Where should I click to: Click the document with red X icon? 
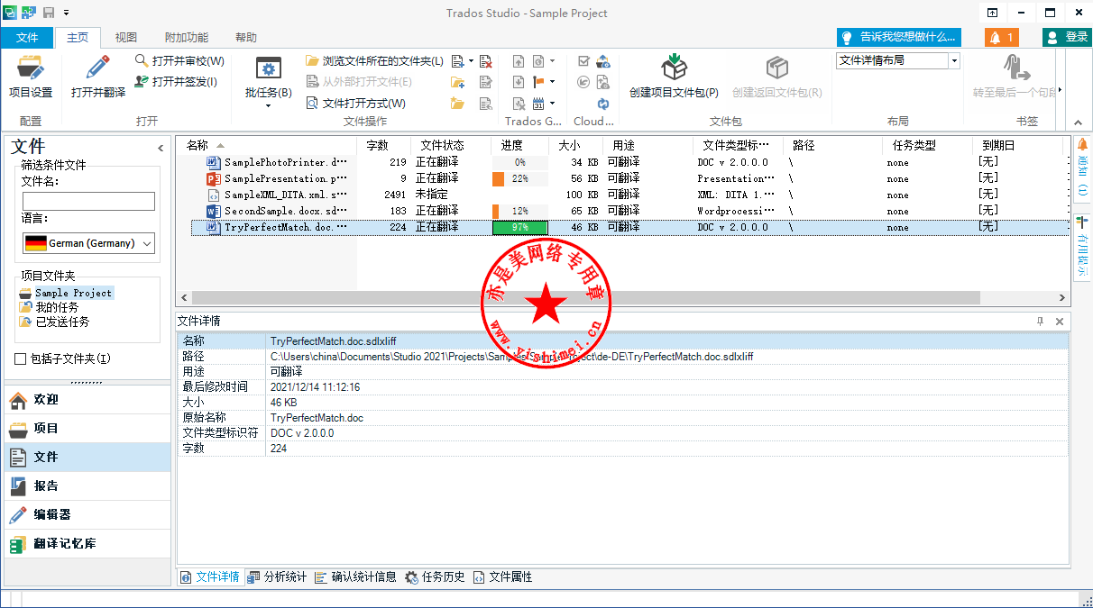[486, 61]
